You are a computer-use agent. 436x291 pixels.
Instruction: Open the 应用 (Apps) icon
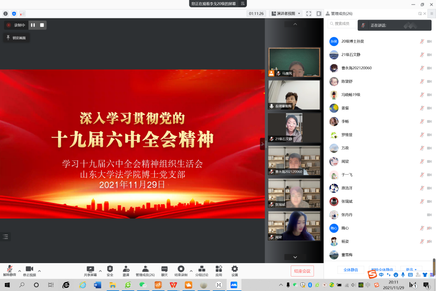219,269
